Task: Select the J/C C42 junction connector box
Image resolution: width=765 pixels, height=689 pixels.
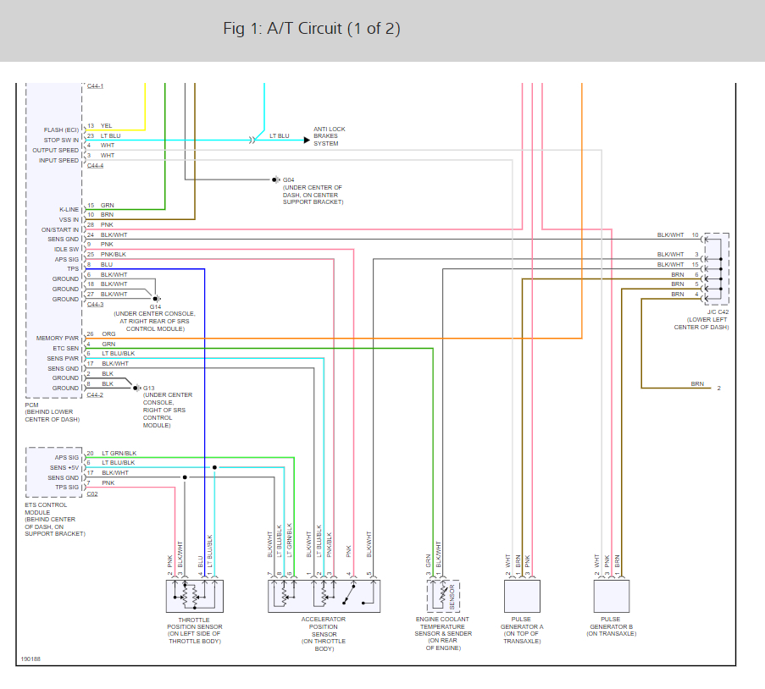Action: [x=717, y=269]
